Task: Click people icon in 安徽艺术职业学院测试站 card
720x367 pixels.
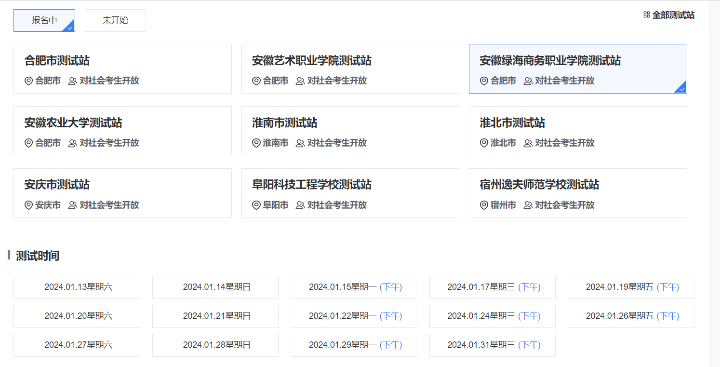Action: tap(300, 81)
